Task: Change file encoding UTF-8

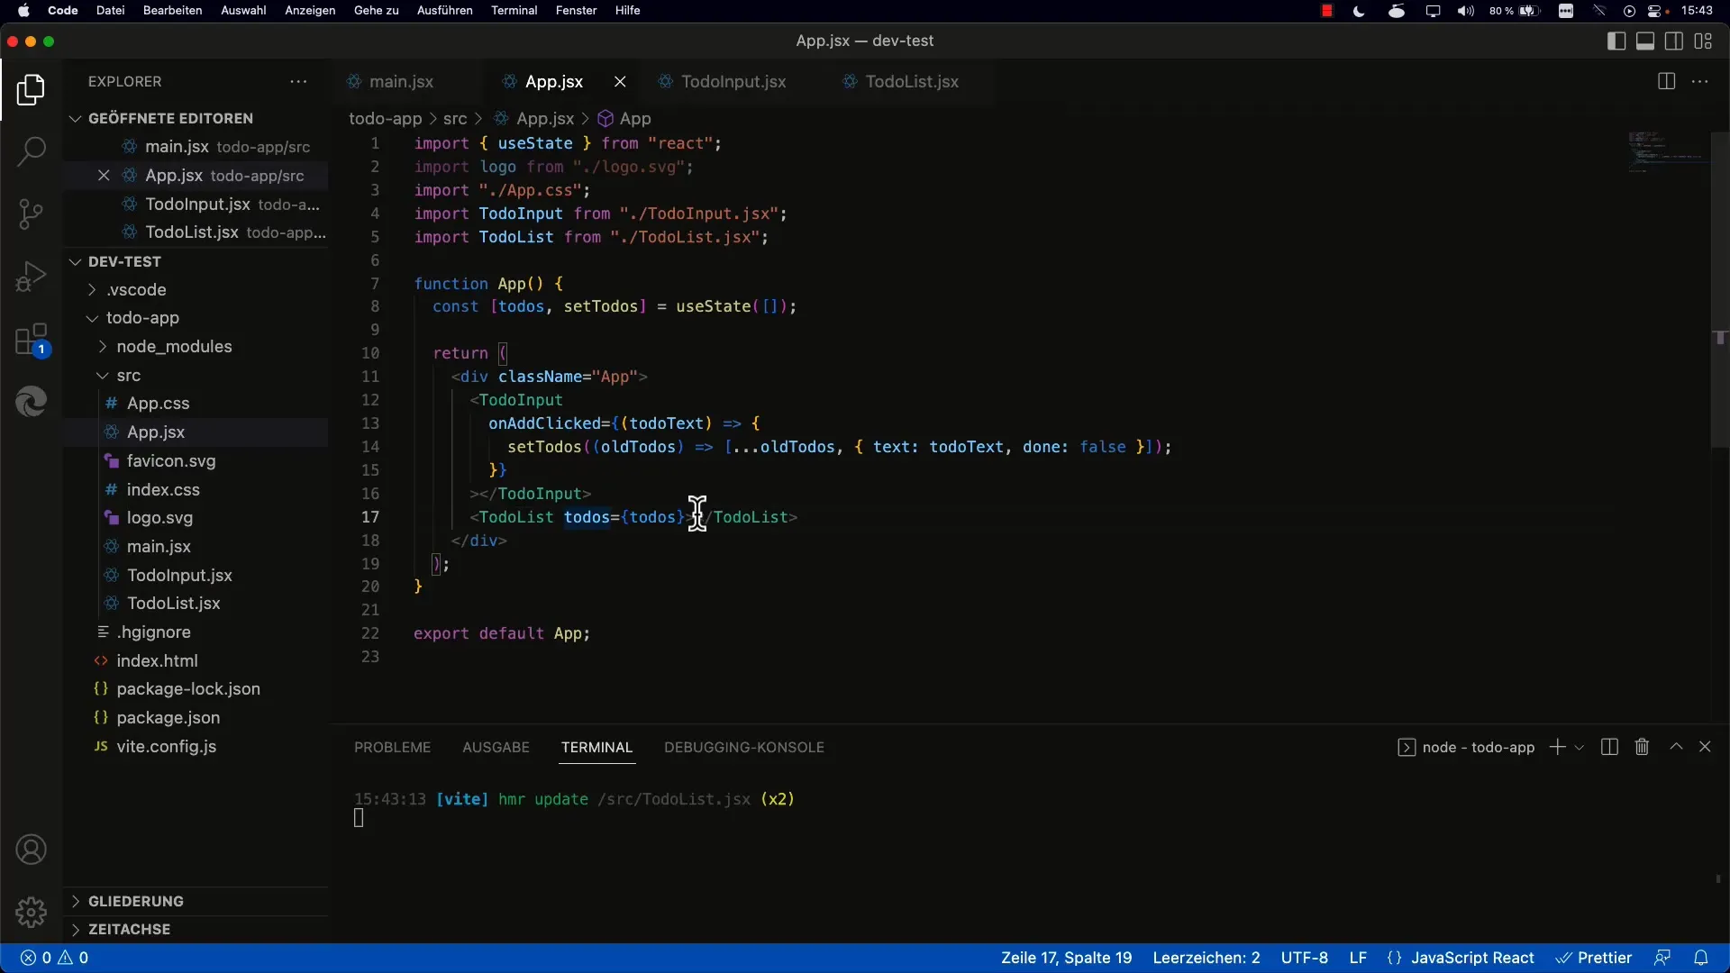Action: point(1305,958)
